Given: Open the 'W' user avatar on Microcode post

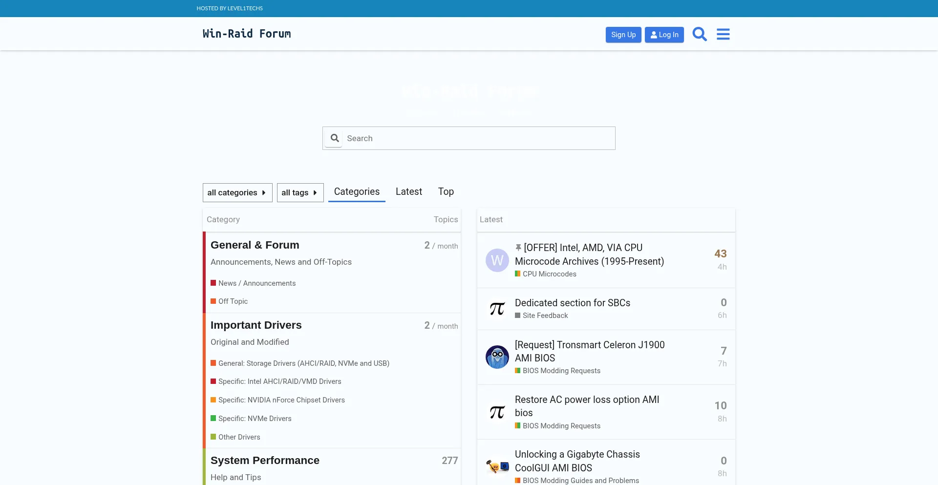Looking at the screenshot, I should [x=497, y=260].
